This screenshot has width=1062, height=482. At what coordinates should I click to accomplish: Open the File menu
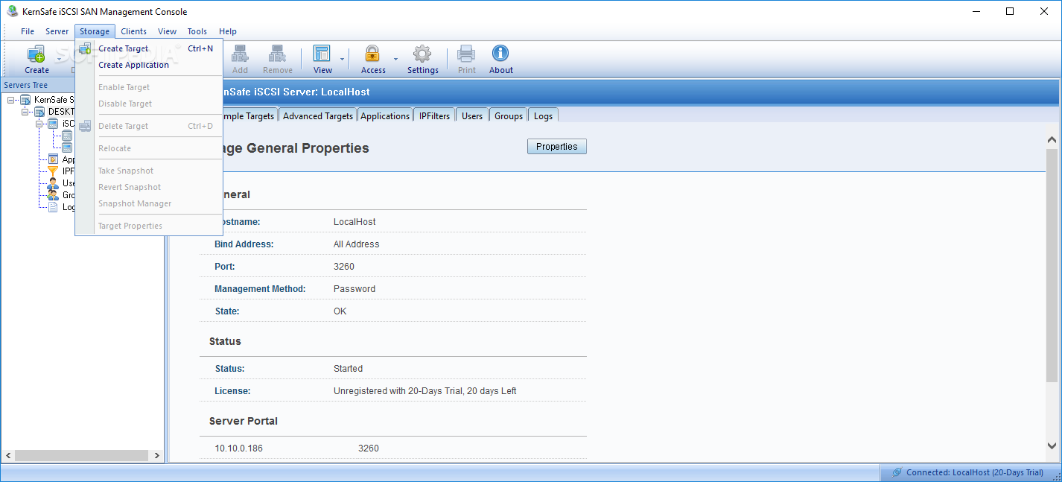[28, 31]
